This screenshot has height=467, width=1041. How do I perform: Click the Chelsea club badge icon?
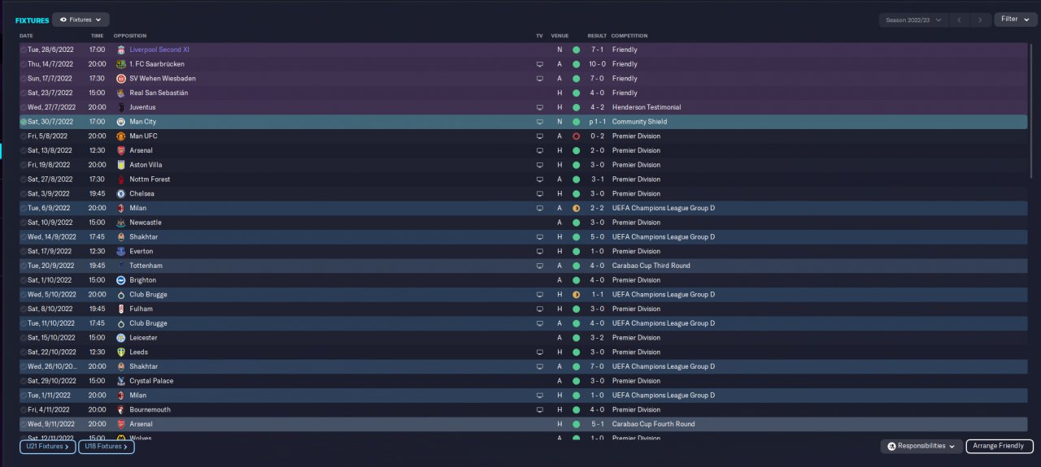pyautogui.click(x=120, y=194)
